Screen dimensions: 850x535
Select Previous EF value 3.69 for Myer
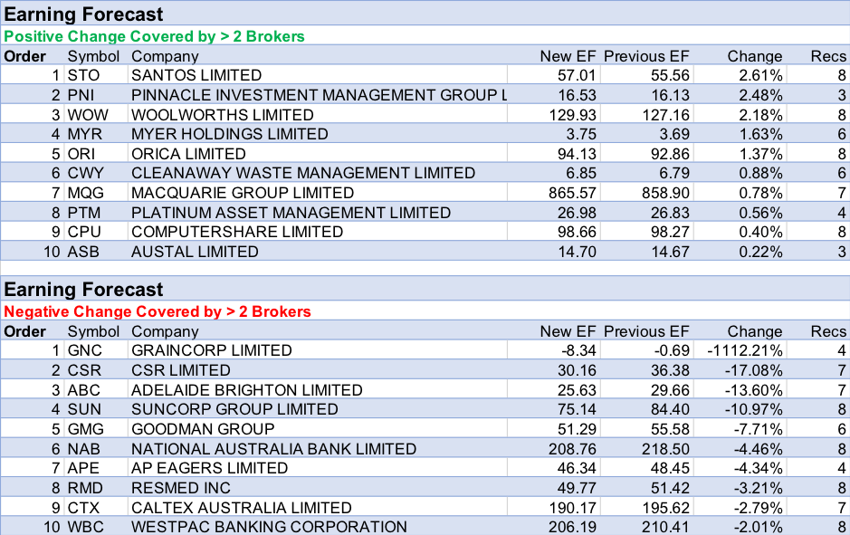coord(673,134)
